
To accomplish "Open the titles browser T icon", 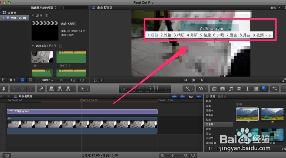I will pos(247,89).
